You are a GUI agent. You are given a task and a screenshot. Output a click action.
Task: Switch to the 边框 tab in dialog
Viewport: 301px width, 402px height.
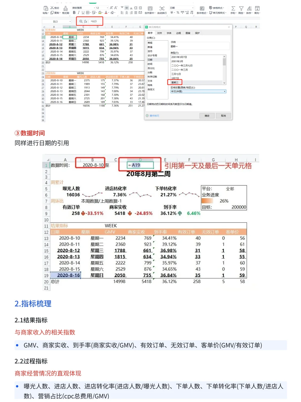178,33
